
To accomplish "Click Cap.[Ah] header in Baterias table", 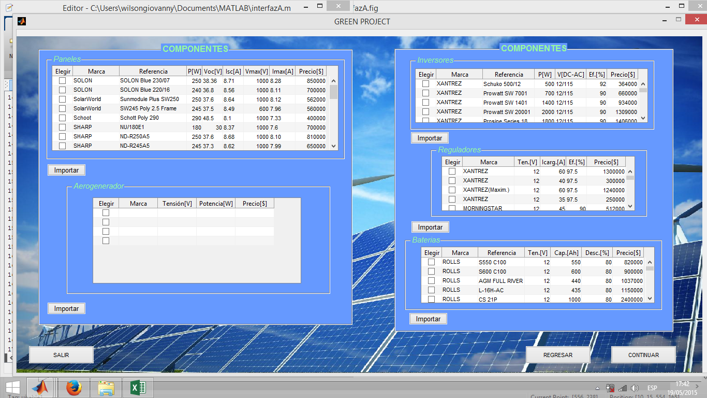I will coord(567,253).
